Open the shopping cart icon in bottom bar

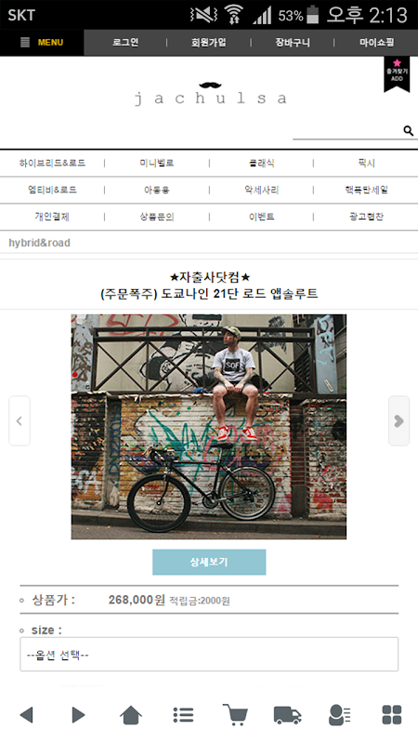pos(235,714)
